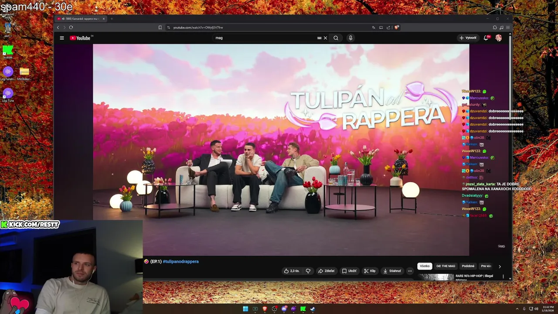Open the taskbar volume control
Image resolution: width=558 pixels, height=314 pixels.
(x=536, y=309)
